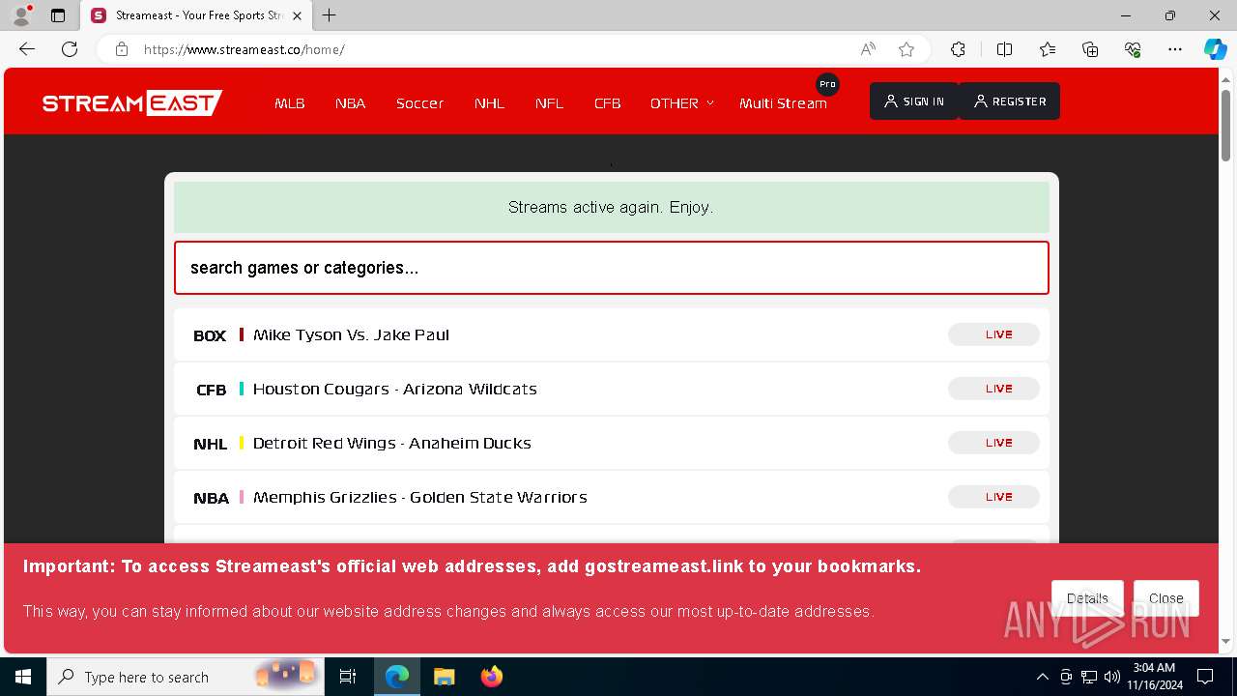1237x696 pixels.
Task: Open Windows notification center
Action: click(1205, 677)
